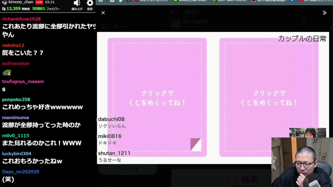This screenshot has height=187, width=333.
Task: Switch to the Kick / Twitch VOD tab
Action: click(x=230, y=1)
